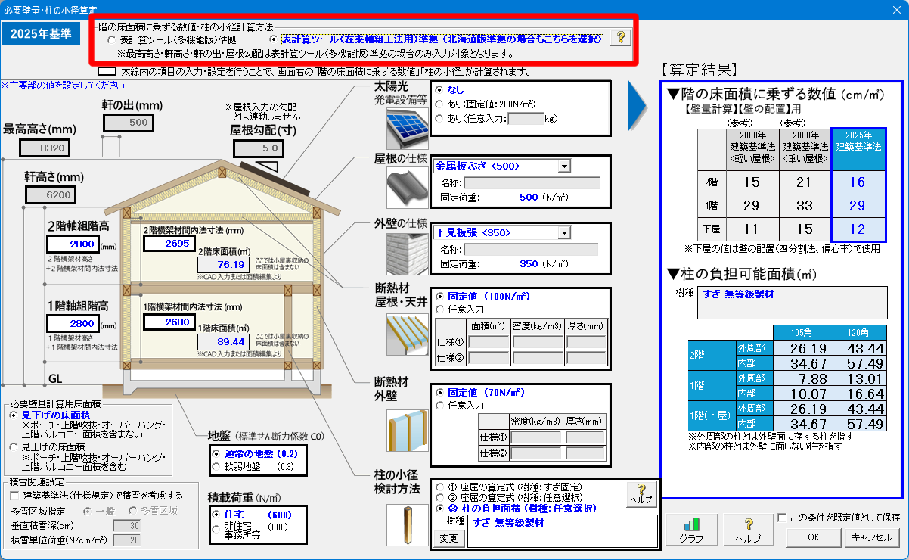Open ヘルプ for column diameter method
909x560 pixels.
[641, 495]
